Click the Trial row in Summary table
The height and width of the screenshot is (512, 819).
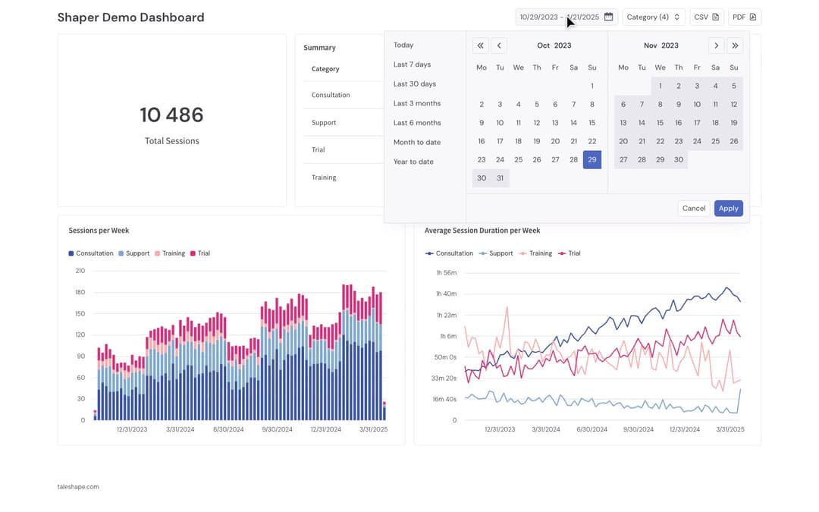click(344, 150)
